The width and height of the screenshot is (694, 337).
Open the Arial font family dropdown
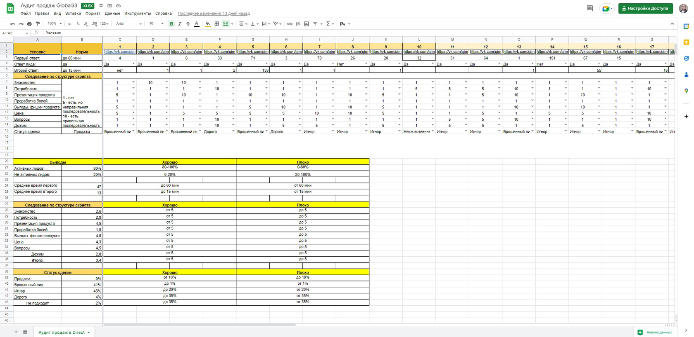click(129, 24)
